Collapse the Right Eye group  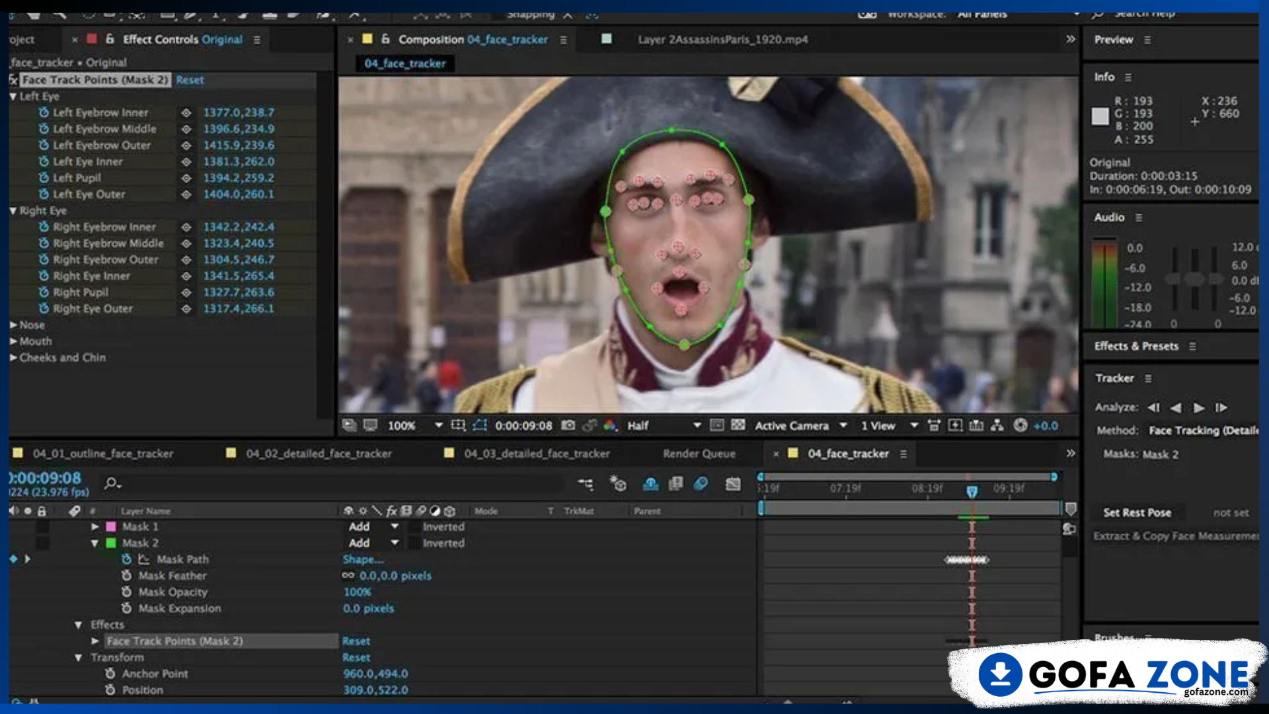[x=13, y=211]
